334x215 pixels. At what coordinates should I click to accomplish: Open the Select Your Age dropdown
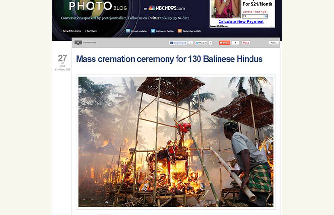pos(255,16)
